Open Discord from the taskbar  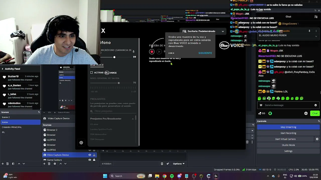click(179, 176)
